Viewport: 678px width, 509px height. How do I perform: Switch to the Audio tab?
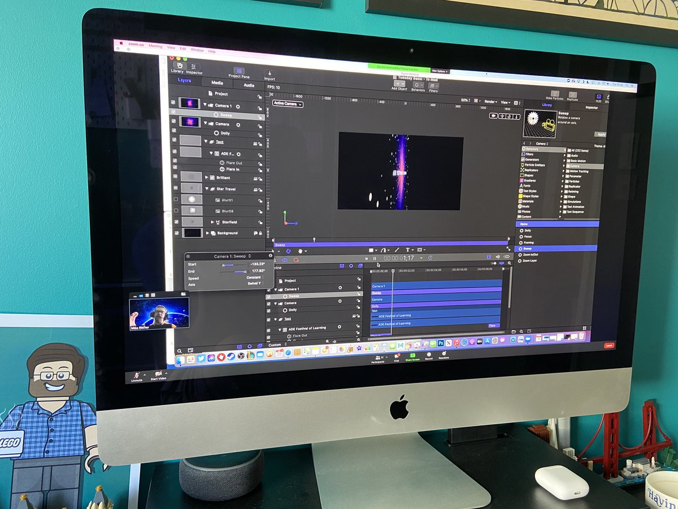tap(249, 85)
